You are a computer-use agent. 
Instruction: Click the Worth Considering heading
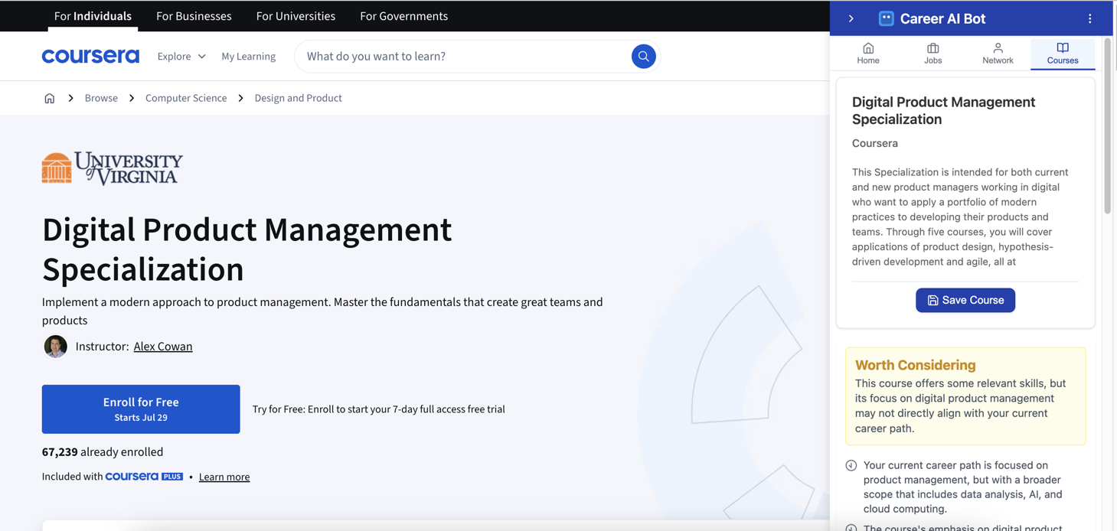[915, 365]
